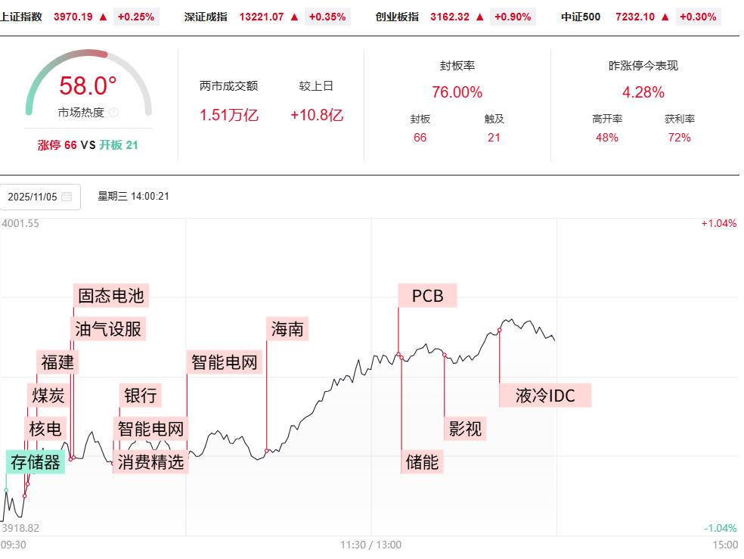Viewport: 744px width, 559px height.
Task: Click the up arrow beside 中证500 7232.10
Action: tap(665, 16)
